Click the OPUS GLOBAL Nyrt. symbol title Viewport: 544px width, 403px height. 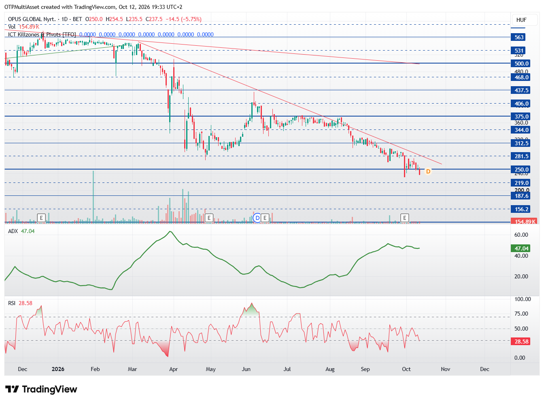tap(32, 19)
